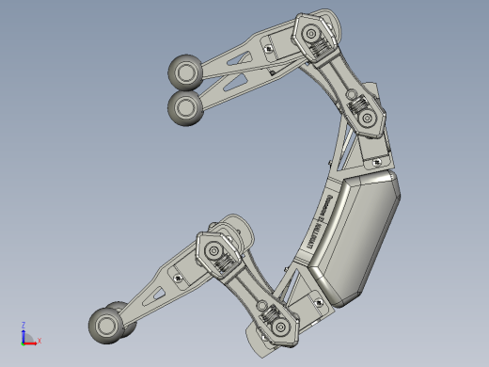Screen dimensions: 489x367
Task: Click the XYZ axis triad indicator
Action: [x=30, y=334]
